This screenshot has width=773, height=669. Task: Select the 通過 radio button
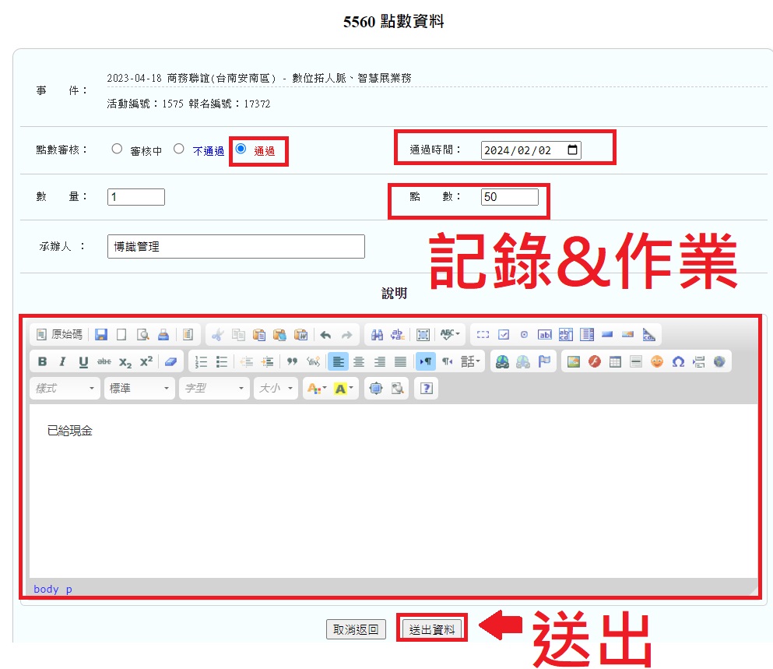[x=241, y=149]
